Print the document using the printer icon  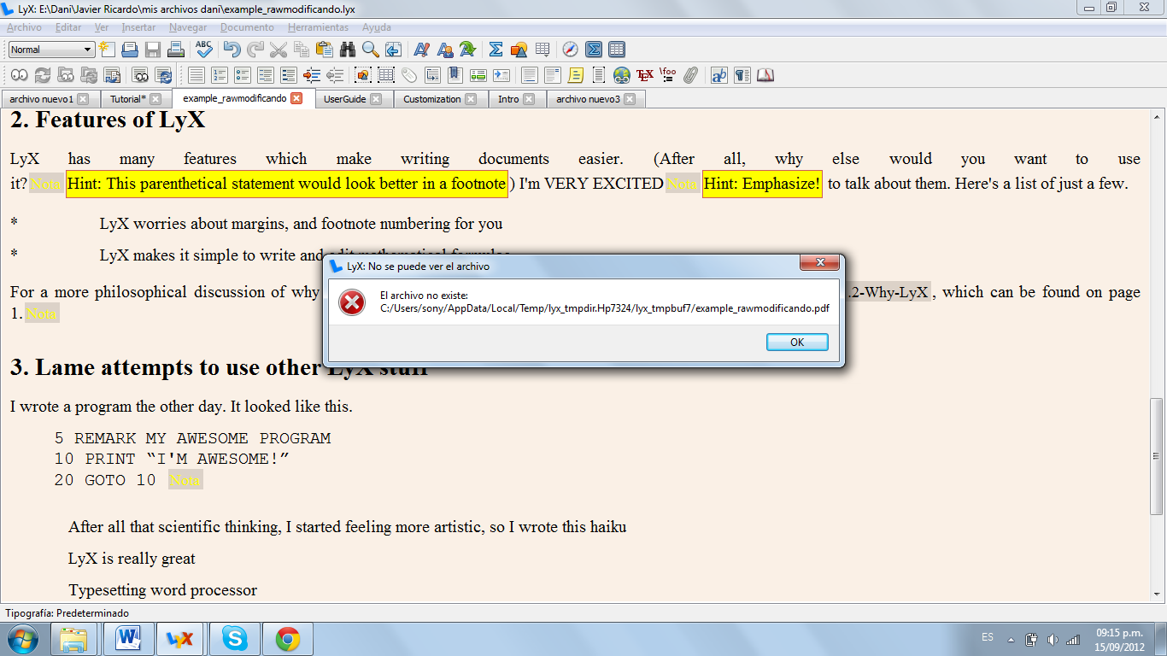click(176, 50)
